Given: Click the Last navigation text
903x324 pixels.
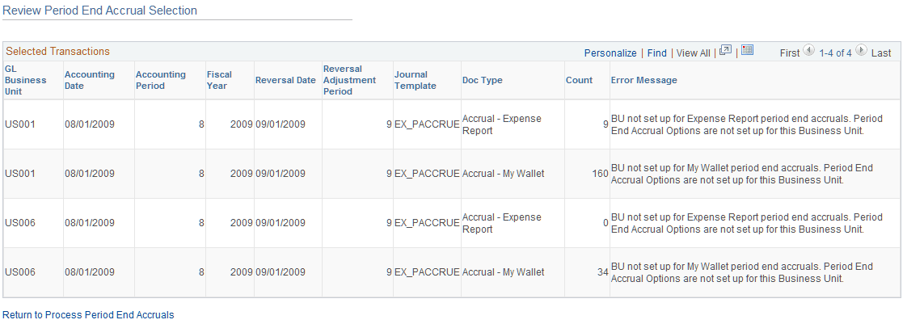Looking at the screenshot, I should pos(881,53).
